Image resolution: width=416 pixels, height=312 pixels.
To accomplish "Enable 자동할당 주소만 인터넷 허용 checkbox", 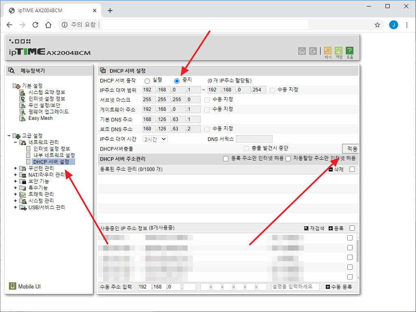I will 288,159.
